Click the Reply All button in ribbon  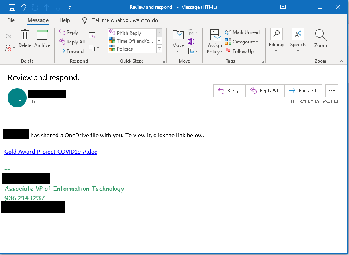tap(72, 42)
